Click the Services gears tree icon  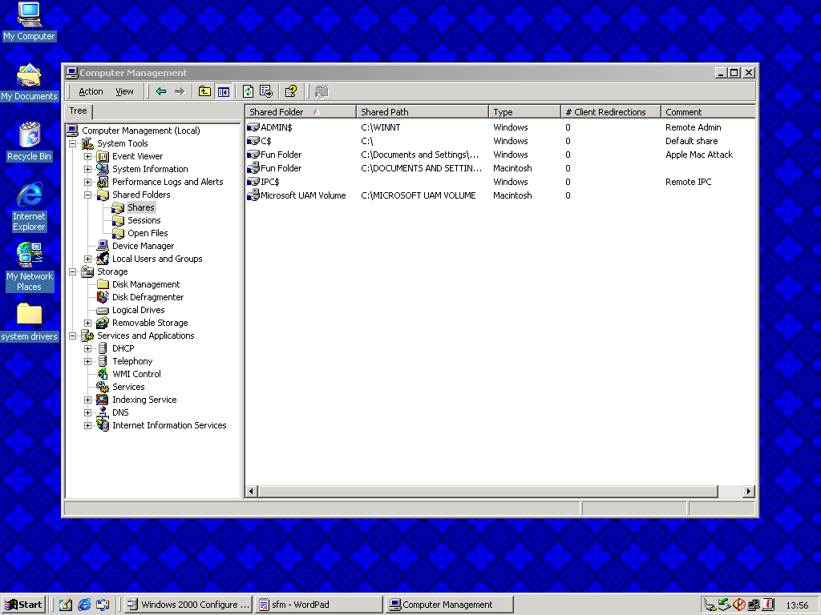click(103, 387)
